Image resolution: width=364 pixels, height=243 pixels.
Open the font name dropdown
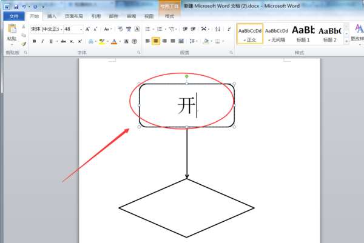(x=47, y=29)
